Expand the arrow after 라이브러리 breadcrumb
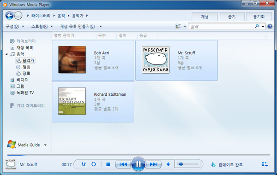Viewport: 277px width, 175px height. pos(54,16)
